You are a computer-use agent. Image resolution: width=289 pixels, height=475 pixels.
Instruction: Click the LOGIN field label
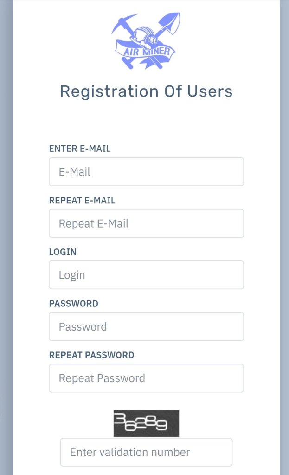pos(63,252)
